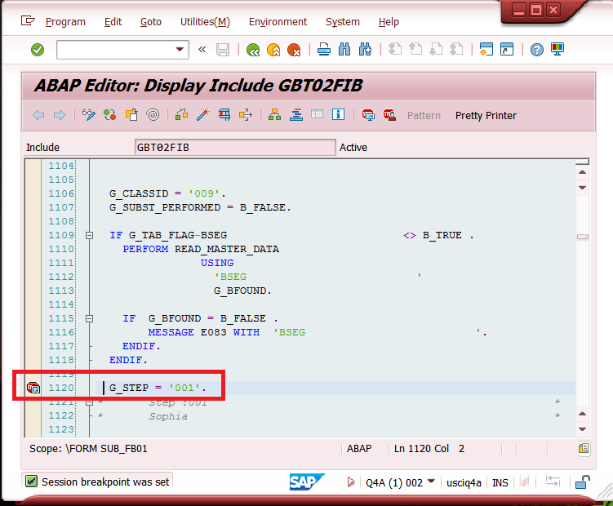Screen dimensions: 613x506
Task: Open the command field dropdown arrow
Action: click(181, 50)
